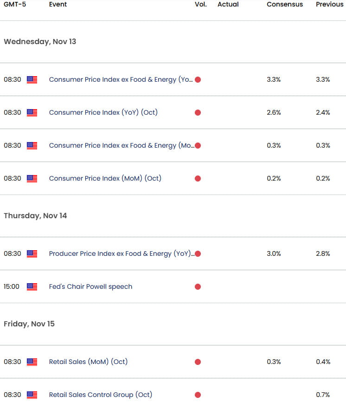Toggle the volatility indicator for CPI (YoY) (Oct)
The height and width of the screenshot is (403, 346).
click(x=198, y=112)
